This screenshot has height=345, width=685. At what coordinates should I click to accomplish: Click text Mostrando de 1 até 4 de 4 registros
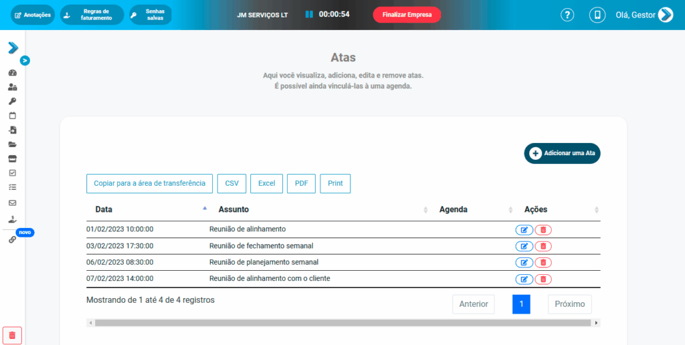151,300
